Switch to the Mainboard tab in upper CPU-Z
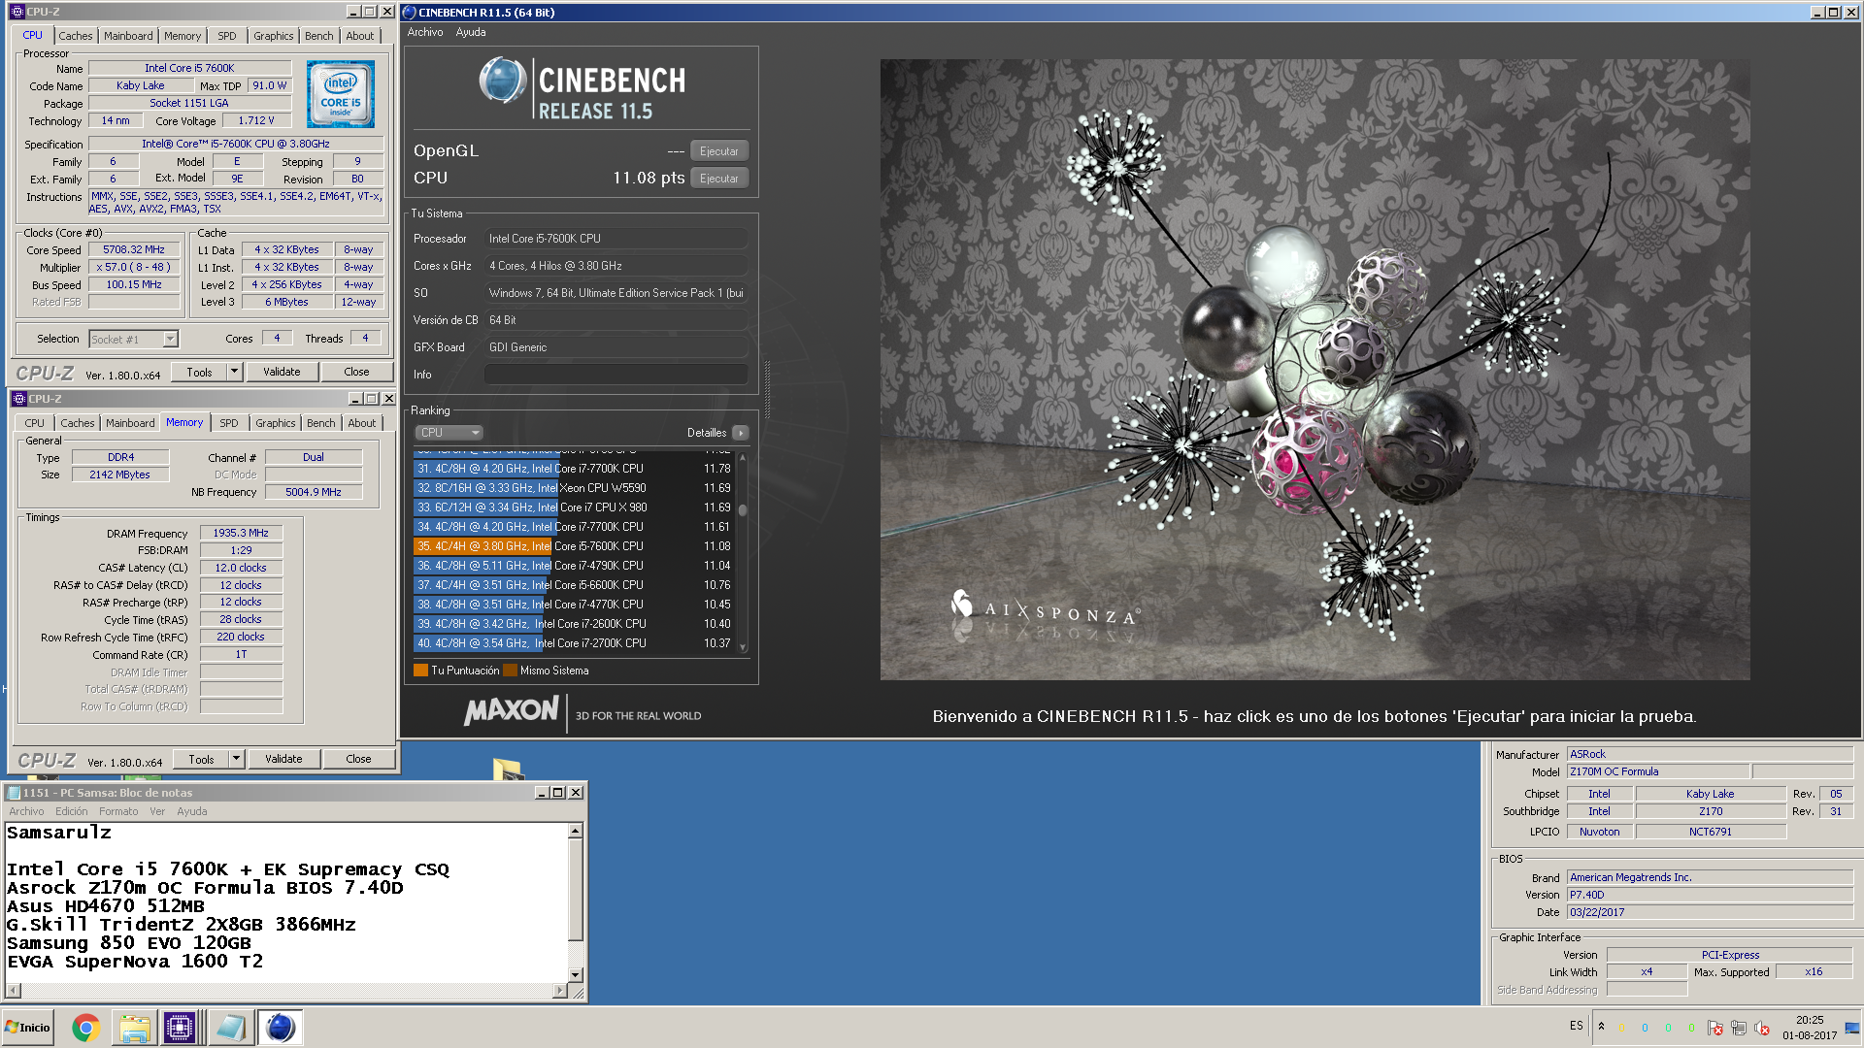Viewport: 1864px width, 1048px height. pos(128,36)
